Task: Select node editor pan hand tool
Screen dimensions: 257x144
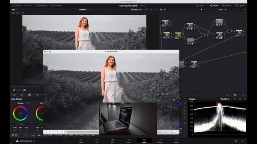Action: point(165,10)
